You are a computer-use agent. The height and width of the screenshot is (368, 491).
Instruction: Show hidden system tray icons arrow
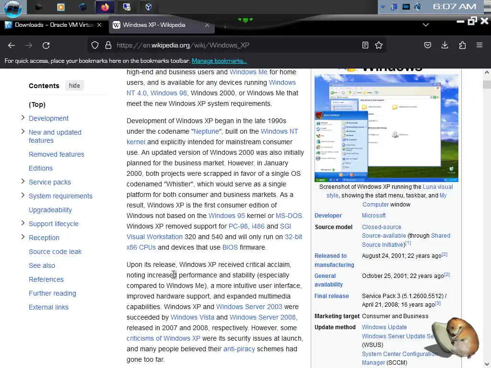point(383,7)
